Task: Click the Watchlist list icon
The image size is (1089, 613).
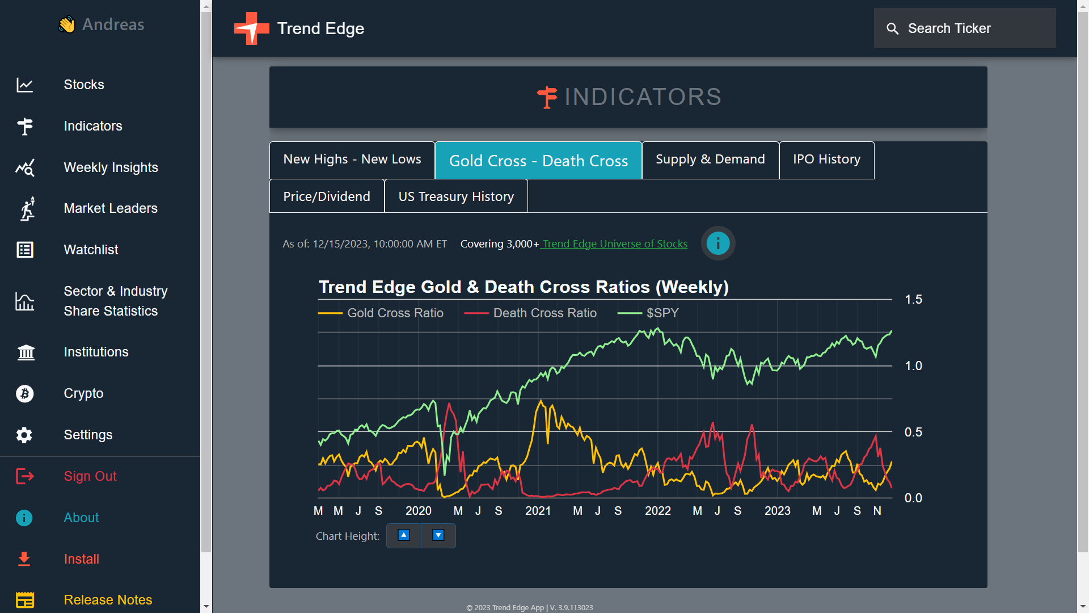Action: [24, 250]
